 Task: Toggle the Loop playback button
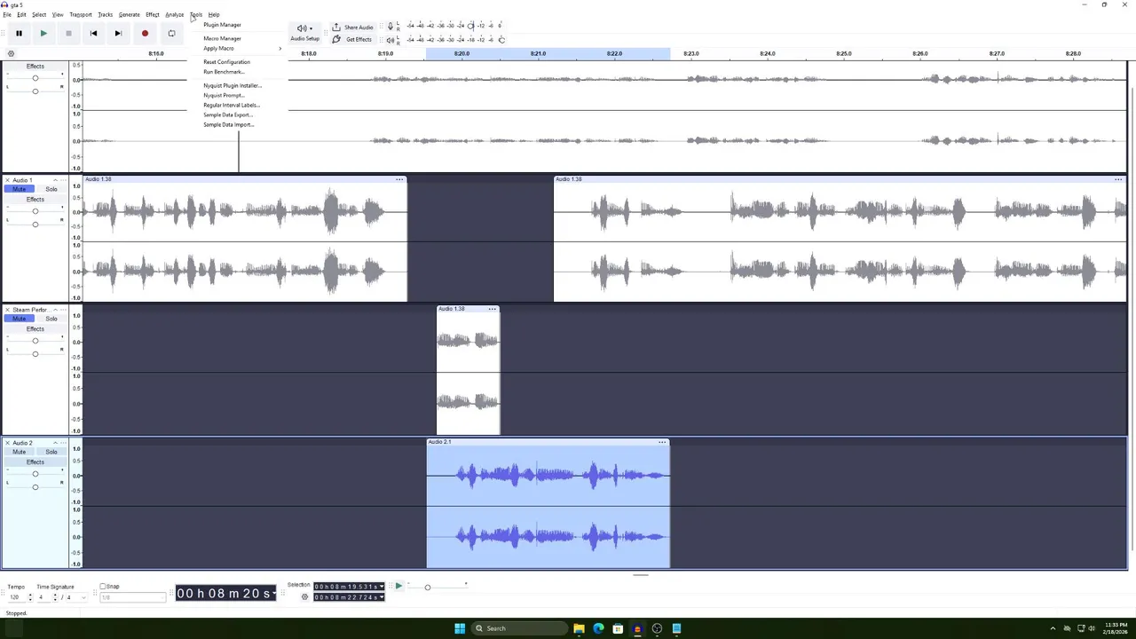point(171,34)
